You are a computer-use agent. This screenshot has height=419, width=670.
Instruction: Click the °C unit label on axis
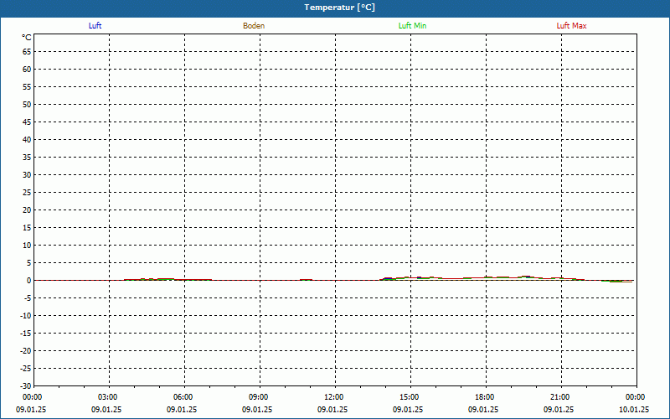point(27,38)
